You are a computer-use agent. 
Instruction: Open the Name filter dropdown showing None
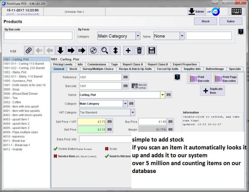coord(182,36)
